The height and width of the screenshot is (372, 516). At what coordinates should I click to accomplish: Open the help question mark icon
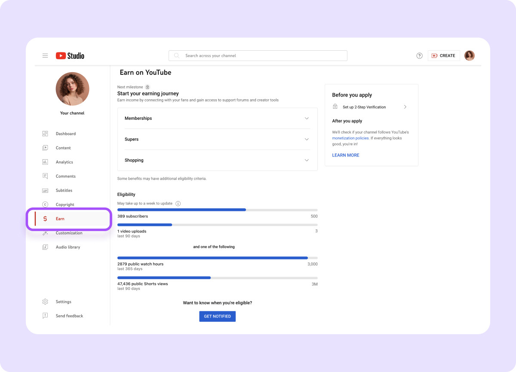[x=420, y=56]
